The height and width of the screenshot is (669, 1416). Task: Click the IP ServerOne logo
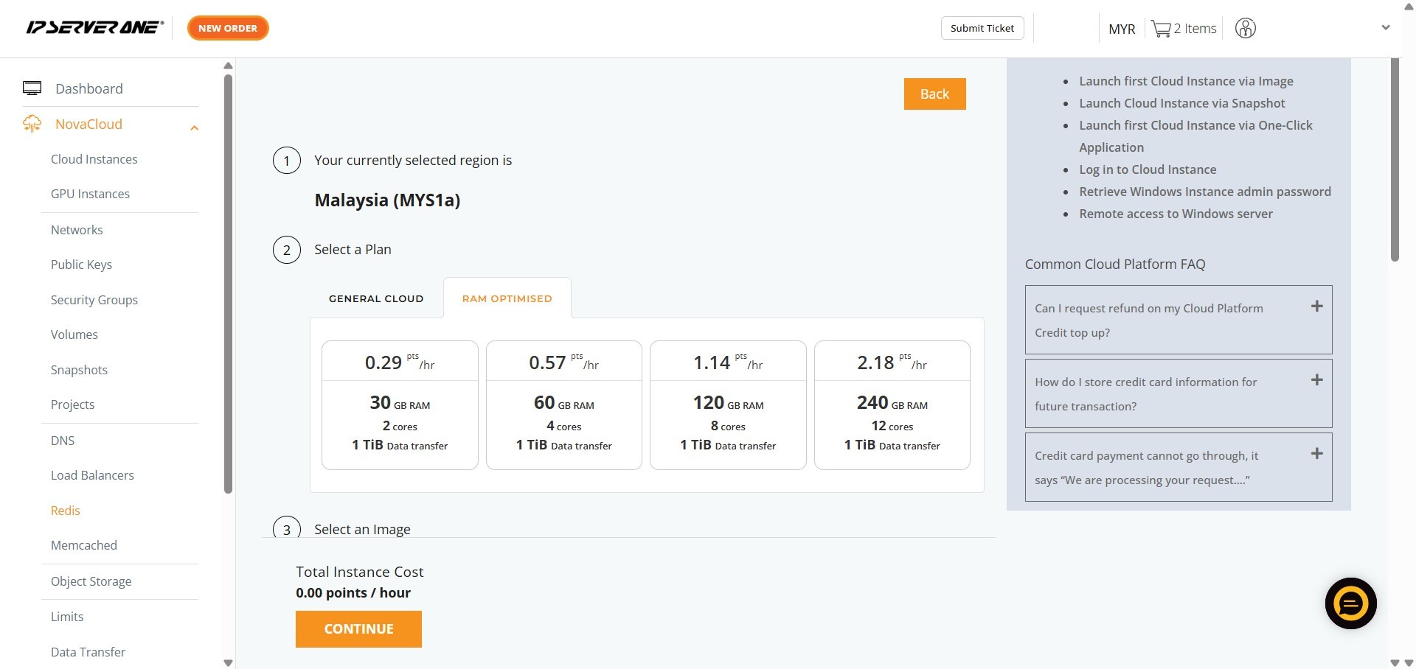point(94,28)
